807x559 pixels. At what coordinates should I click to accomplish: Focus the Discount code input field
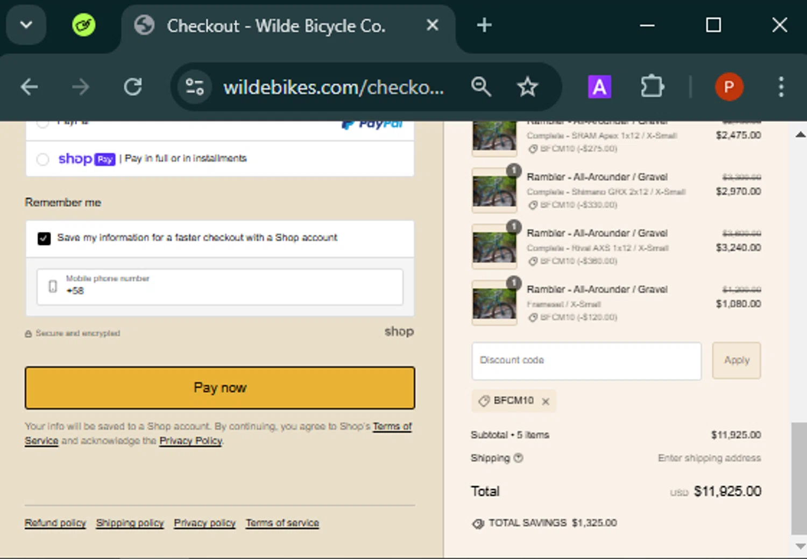pyautogui.click(x=586, y=360)
